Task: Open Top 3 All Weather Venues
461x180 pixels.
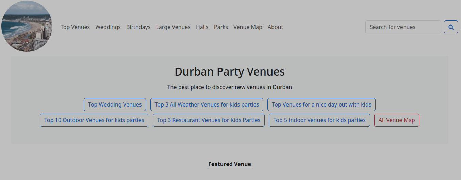Action: pos(207,104)
